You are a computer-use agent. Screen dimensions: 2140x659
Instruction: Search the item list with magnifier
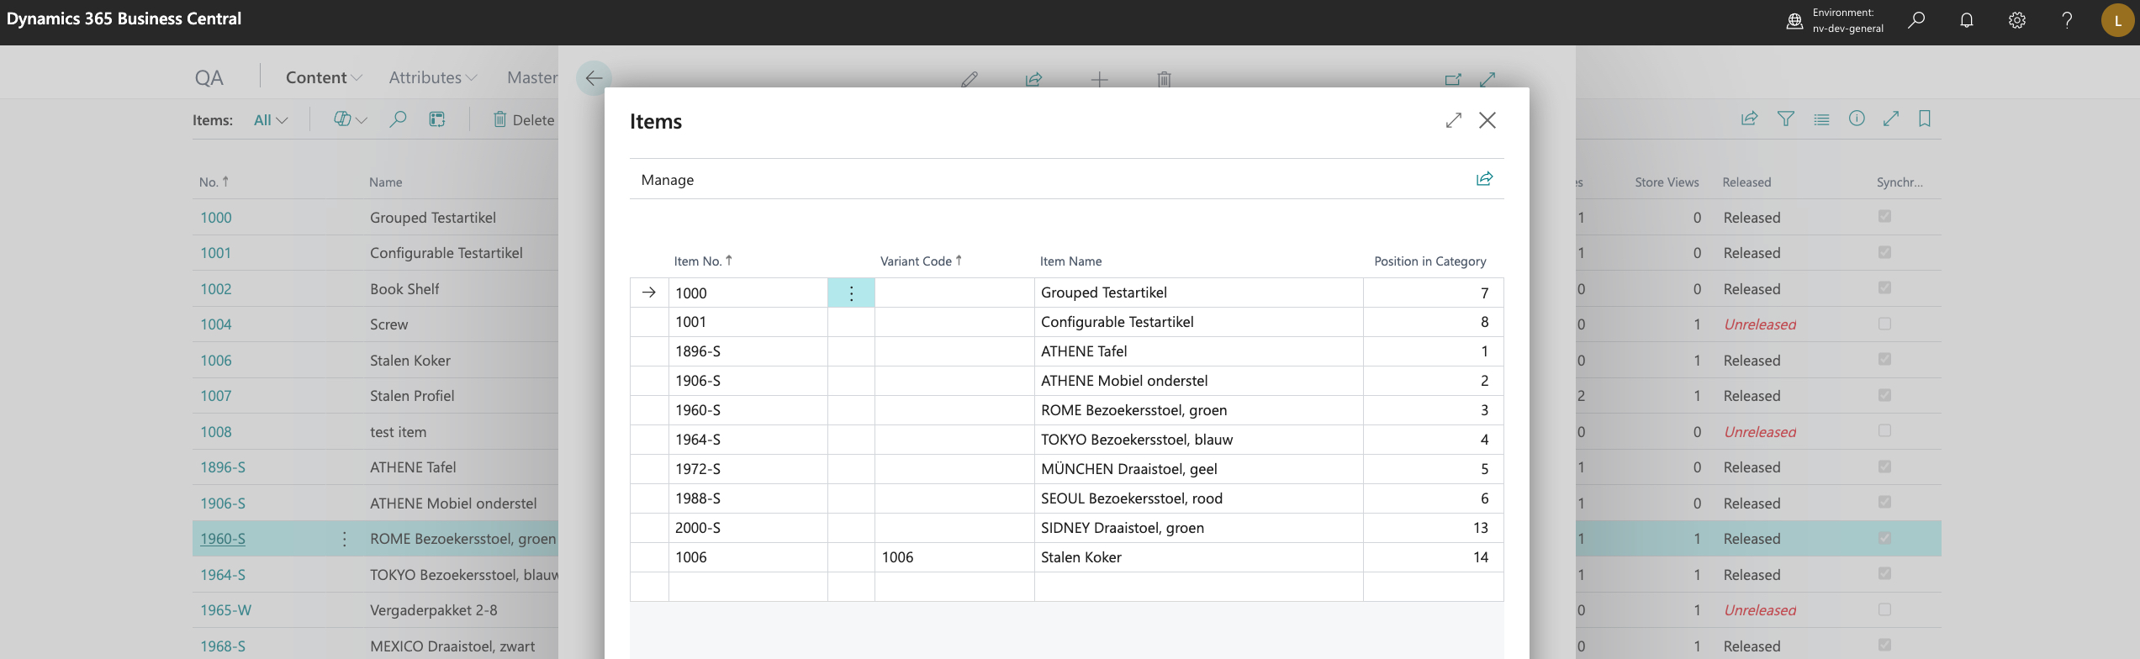coord(398,119)
